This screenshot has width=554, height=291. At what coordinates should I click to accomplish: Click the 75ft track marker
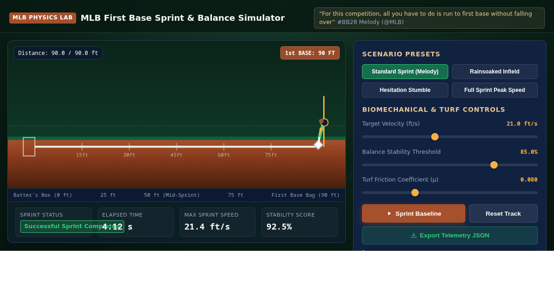coord(271,155)
